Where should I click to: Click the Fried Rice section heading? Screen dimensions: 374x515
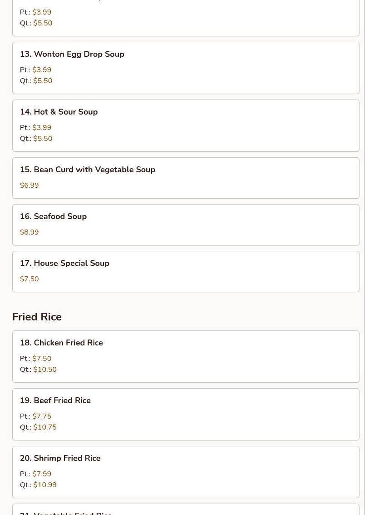tap(37, 317)
